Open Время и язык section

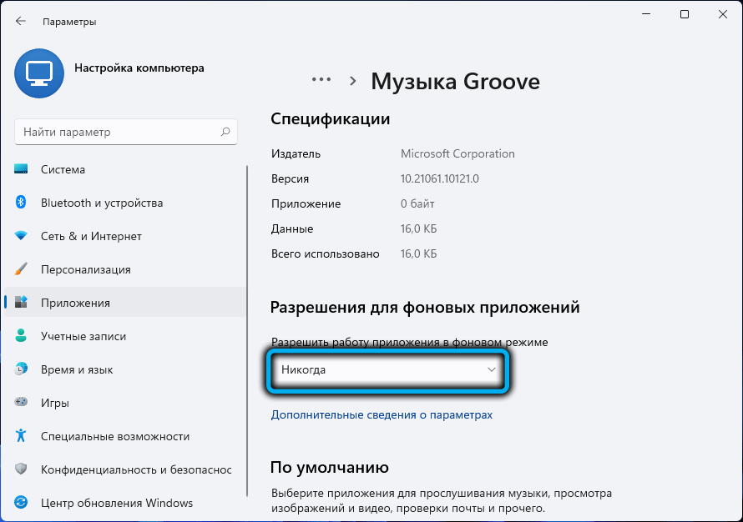pos(125,369)
